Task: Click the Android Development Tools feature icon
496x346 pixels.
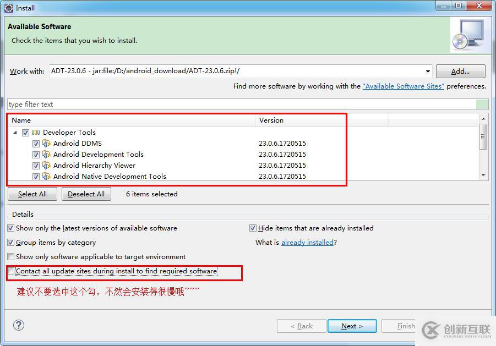Action: click(46, 155)
